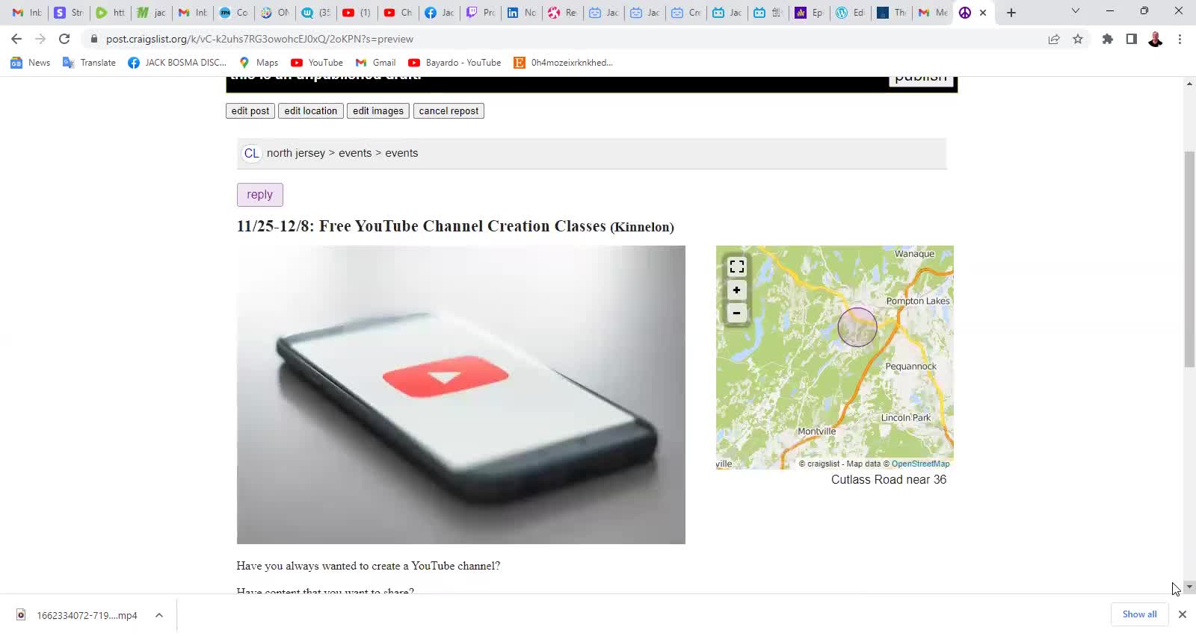Click the 'edit post' button
1196x636 pixels.
(x=250, y=111)
